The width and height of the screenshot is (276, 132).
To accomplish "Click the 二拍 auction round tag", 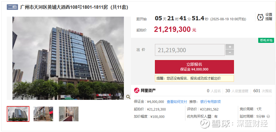I will pos(12,7).
